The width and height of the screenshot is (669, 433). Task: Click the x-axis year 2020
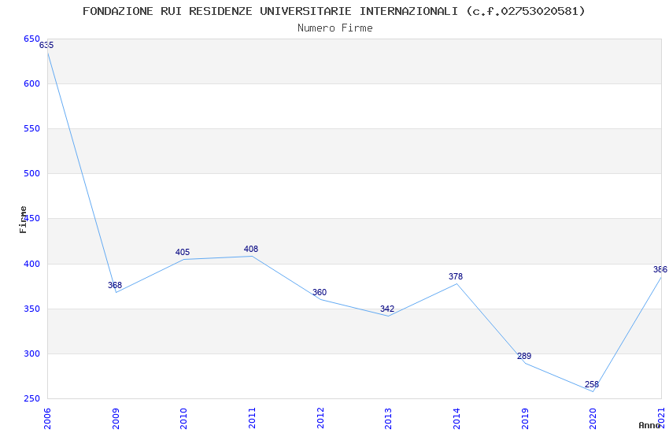tap(593, 419)
